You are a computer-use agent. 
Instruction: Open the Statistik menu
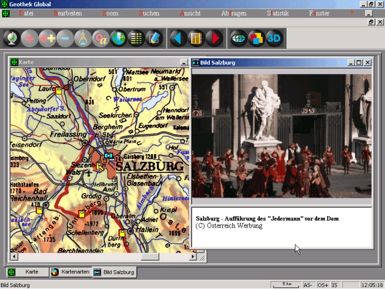tap(278, 13)
